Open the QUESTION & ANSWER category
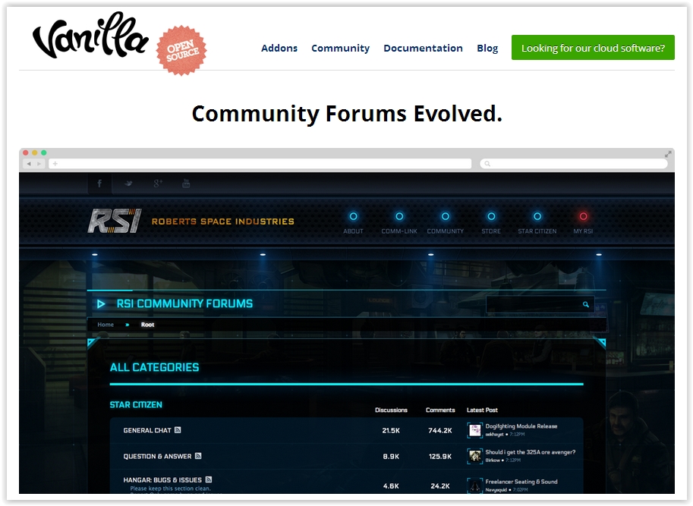This screenshot has height=506, width=693. pyautogui.click(x=157, y=457)
